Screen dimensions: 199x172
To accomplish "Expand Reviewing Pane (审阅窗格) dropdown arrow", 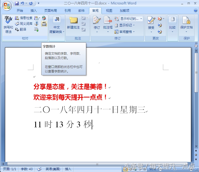I will pos(134,32).
